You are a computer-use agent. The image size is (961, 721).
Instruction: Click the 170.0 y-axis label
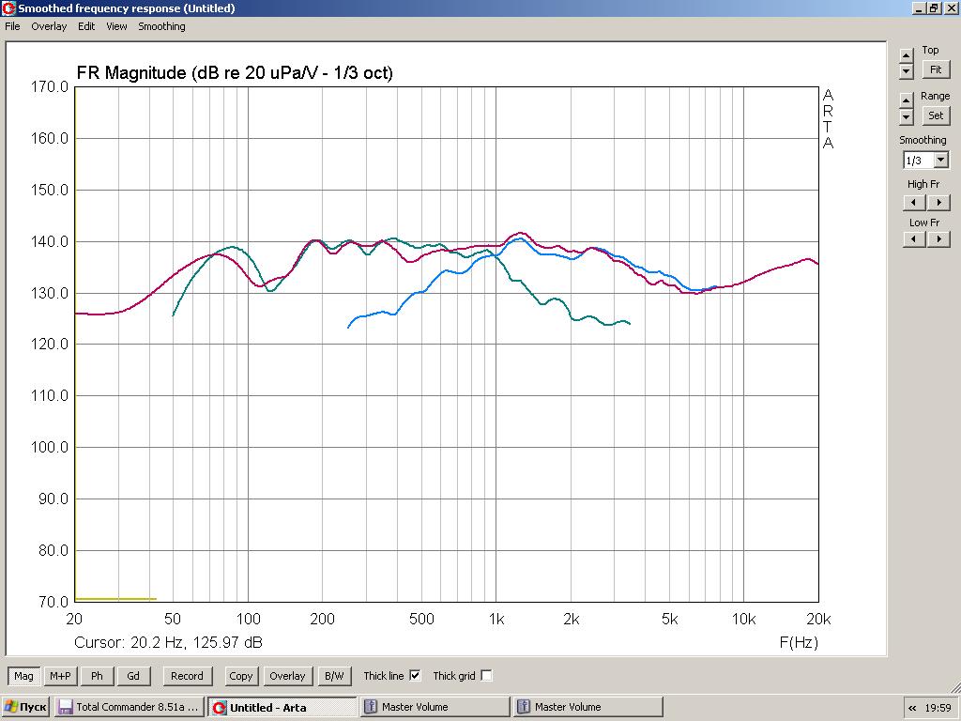point(50,86)
